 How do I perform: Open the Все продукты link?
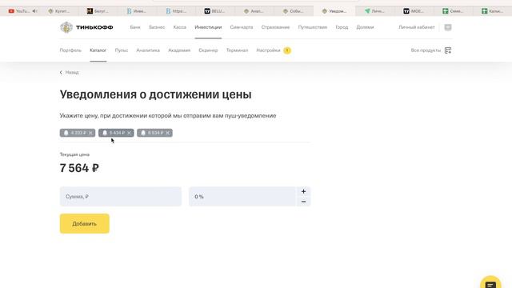pyautogui.click(x=426, y=50)
